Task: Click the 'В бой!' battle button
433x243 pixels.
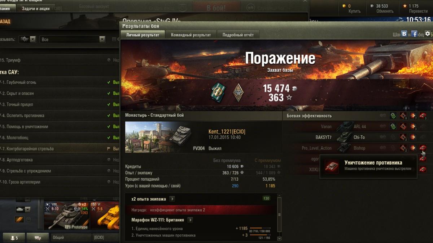Action: tap(216, 7)
